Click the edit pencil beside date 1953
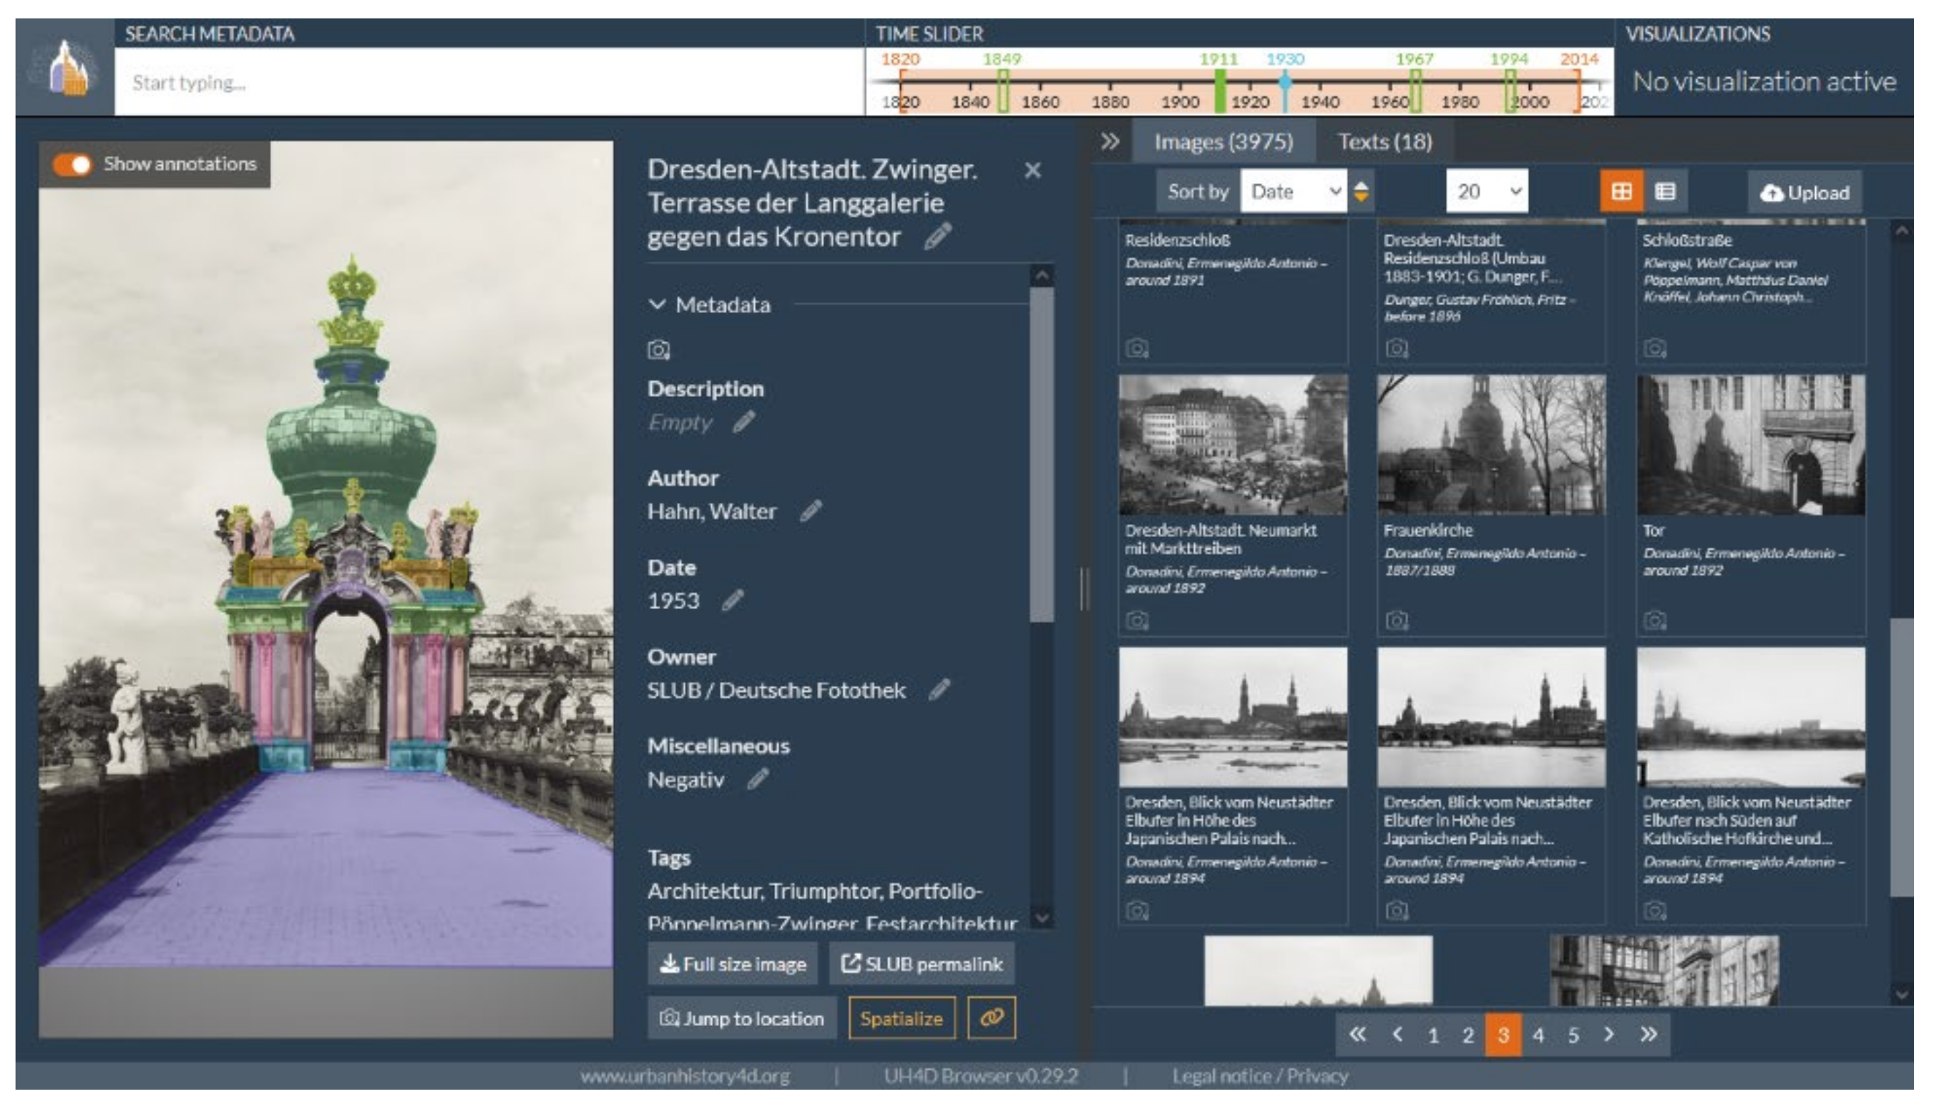 pyautogui.click(x=732, y=600)
